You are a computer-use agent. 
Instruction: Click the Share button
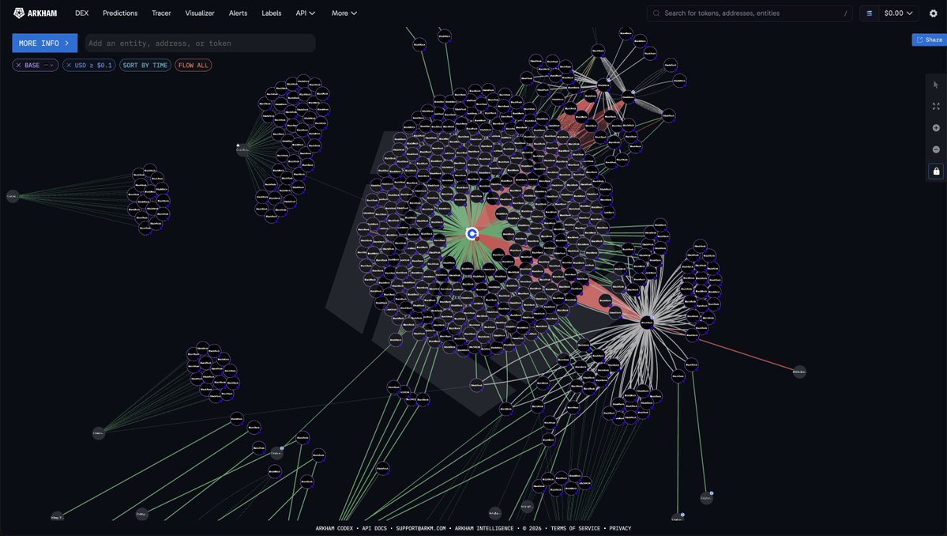click(x=929, y=40)
